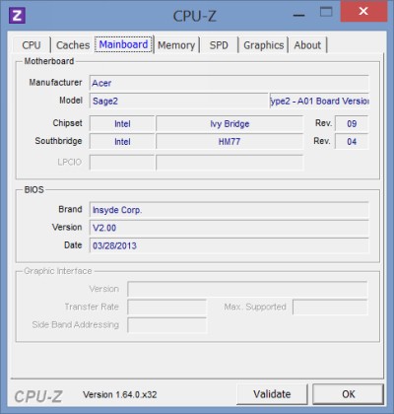The image size is (394, 414).
Task: Click the Side Band Addressing field
Action: (167, 325)
